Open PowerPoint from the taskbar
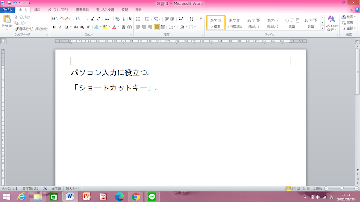Viewport: 360px width, 202px height. coord(87,197)
